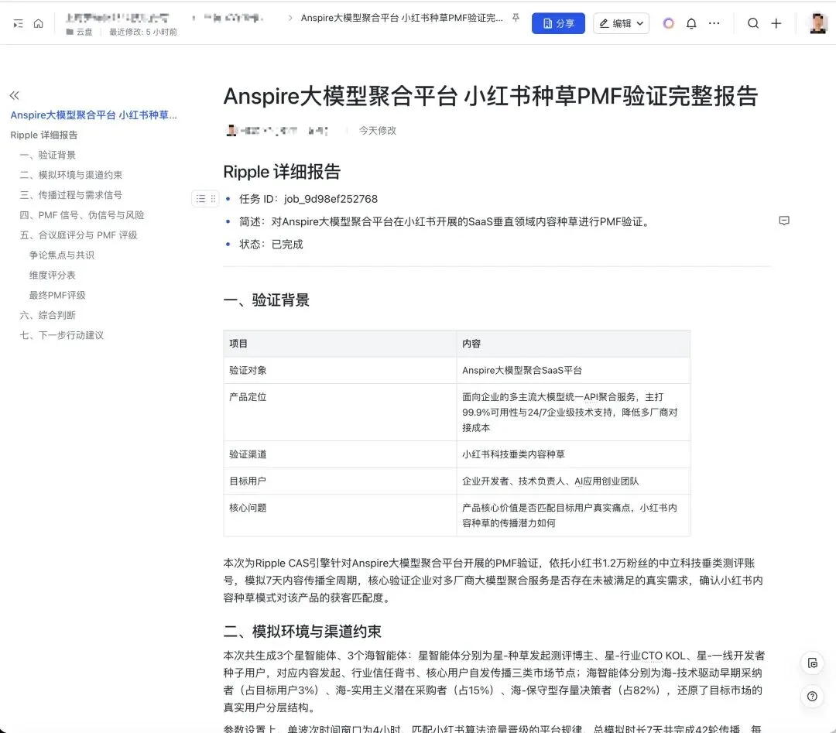The height and width of the screenshot is (733, 836).
Task: Click the 今天修改 modification label
Action: [378, 131]
